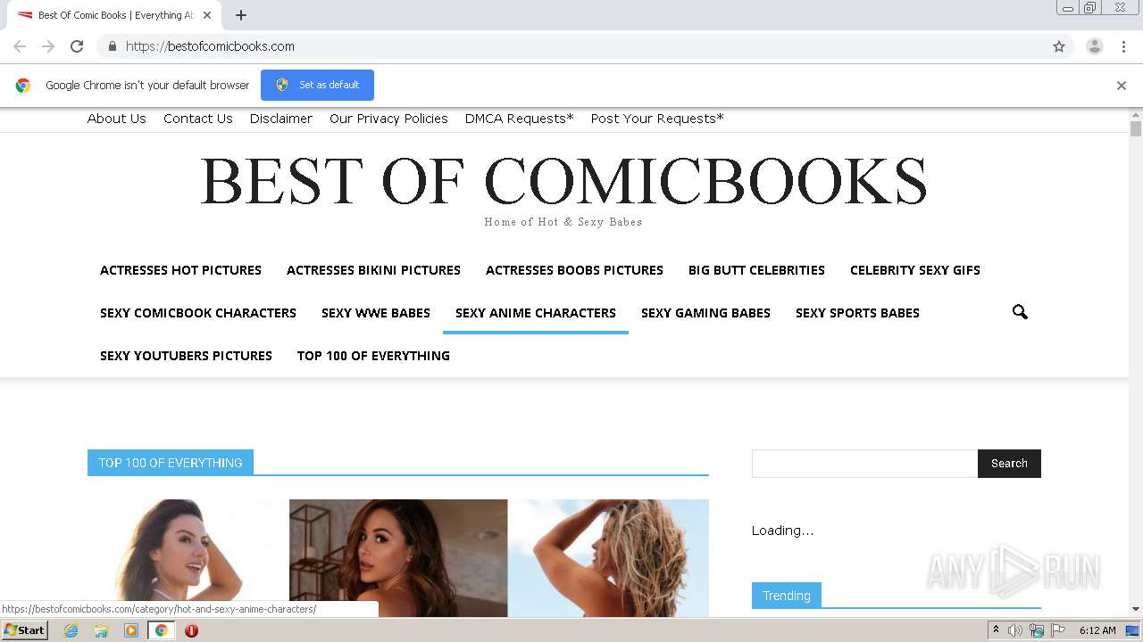This screenshot has width=1143, height=642.
Task: Click the taskbar clock showing 6:12 AM
Action: point(1097,630)
